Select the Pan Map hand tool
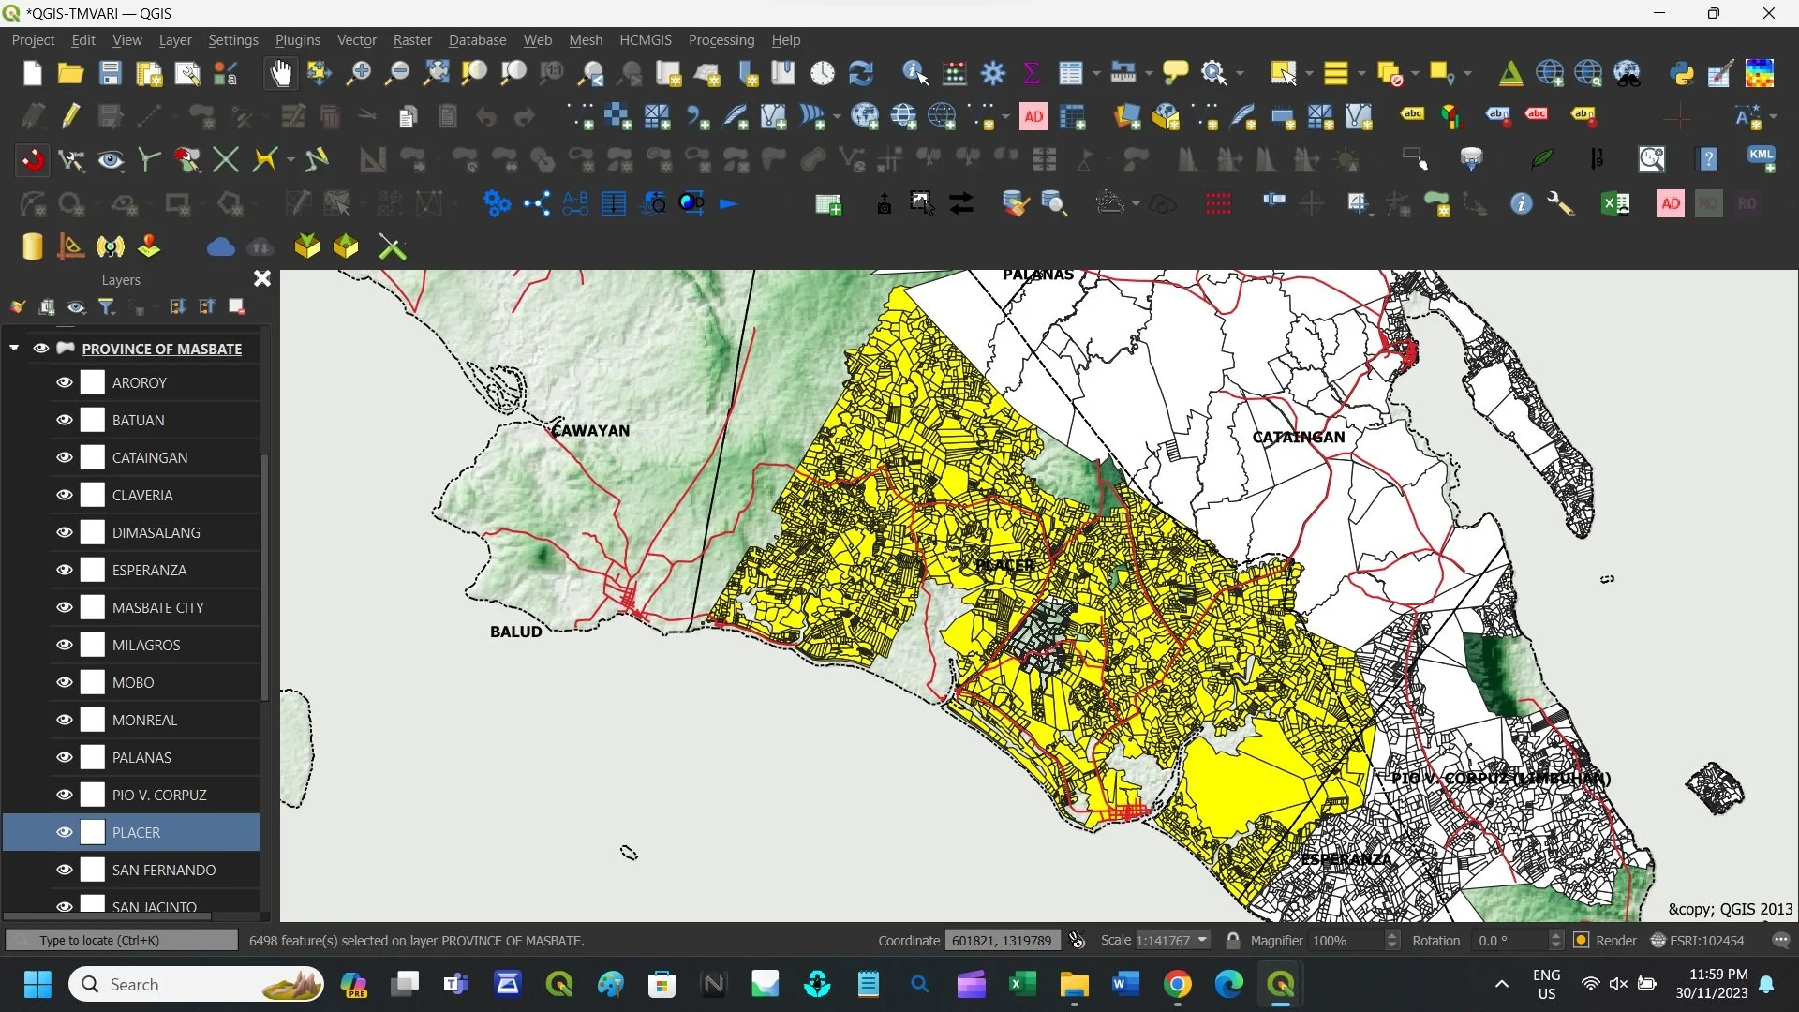The width and height of the screenshot is (1799, 1012). tap(280, 73)
